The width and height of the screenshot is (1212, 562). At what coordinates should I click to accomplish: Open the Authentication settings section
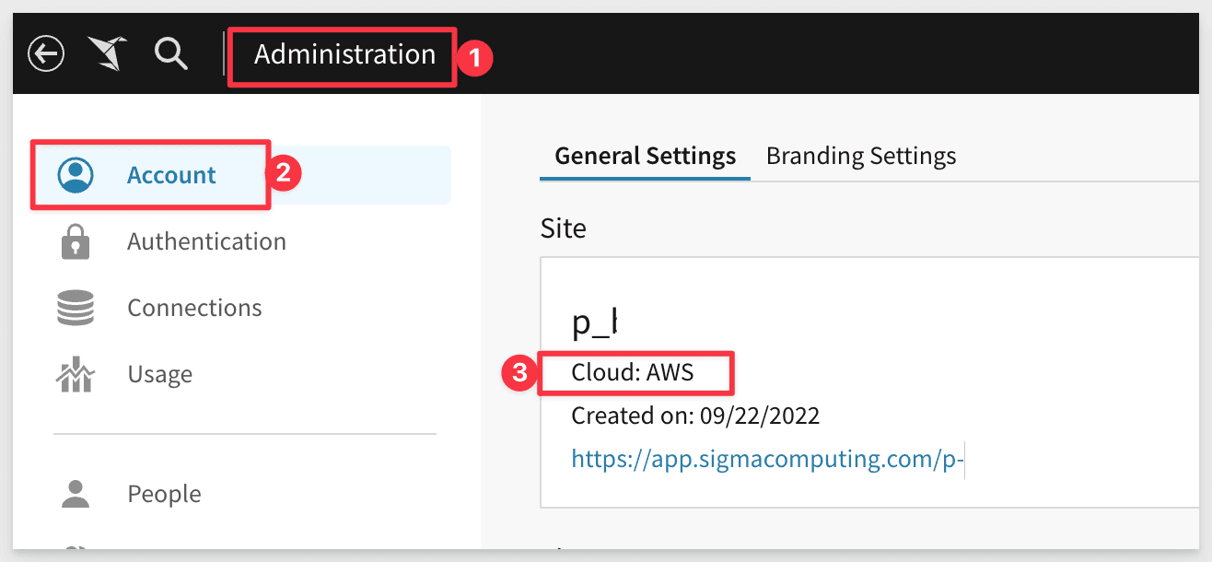coord(206,240)
